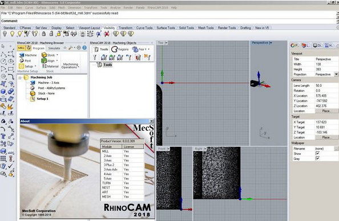Image resolution: width=339 pixels, height=221 pixels.
Task: Click the Post icon in Machine Setup
Action: coord(22,61)
